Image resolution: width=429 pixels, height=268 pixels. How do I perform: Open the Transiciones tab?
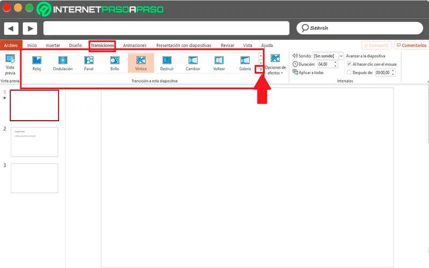point(102,46)
